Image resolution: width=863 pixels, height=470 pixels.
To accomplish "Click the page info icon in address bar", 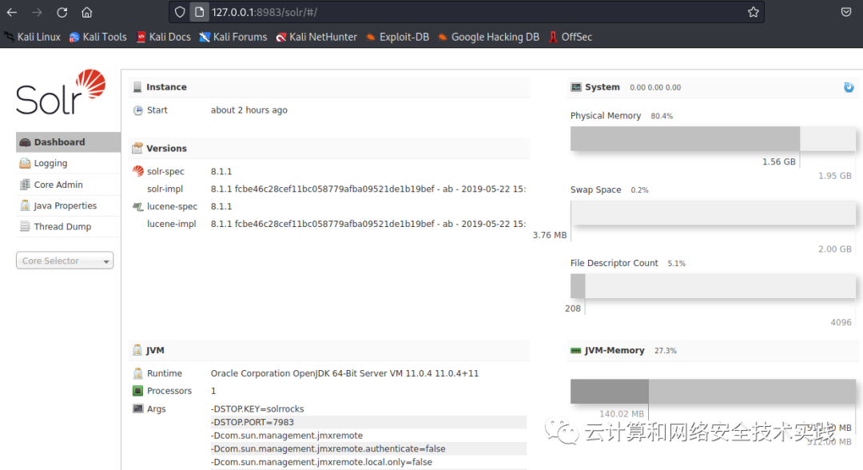I will [x=199, y=12].
